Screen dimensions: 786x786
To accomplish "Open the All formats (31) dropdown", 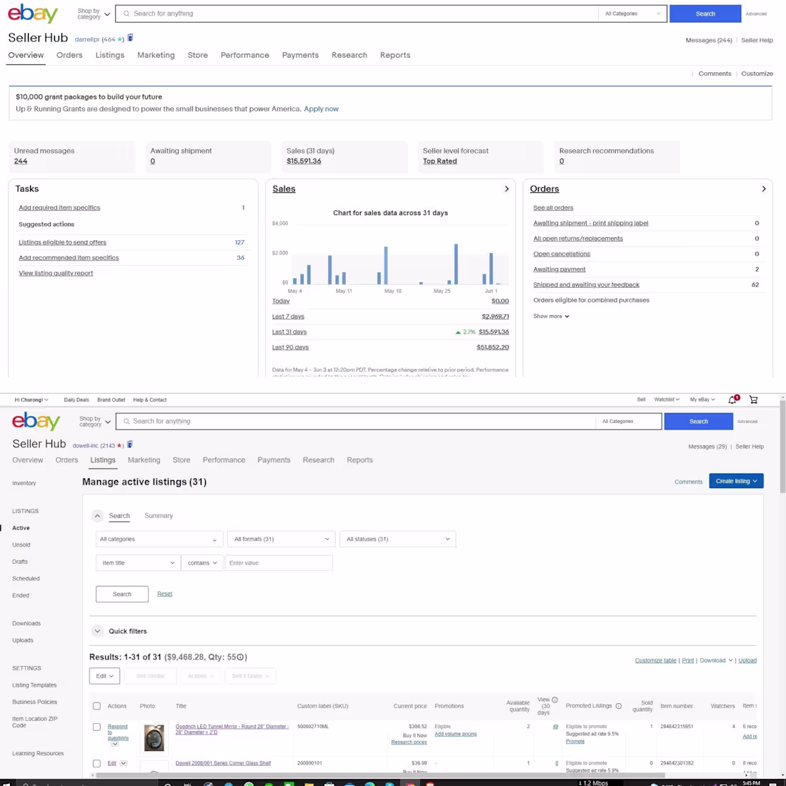I will click(x=281, y=539).
